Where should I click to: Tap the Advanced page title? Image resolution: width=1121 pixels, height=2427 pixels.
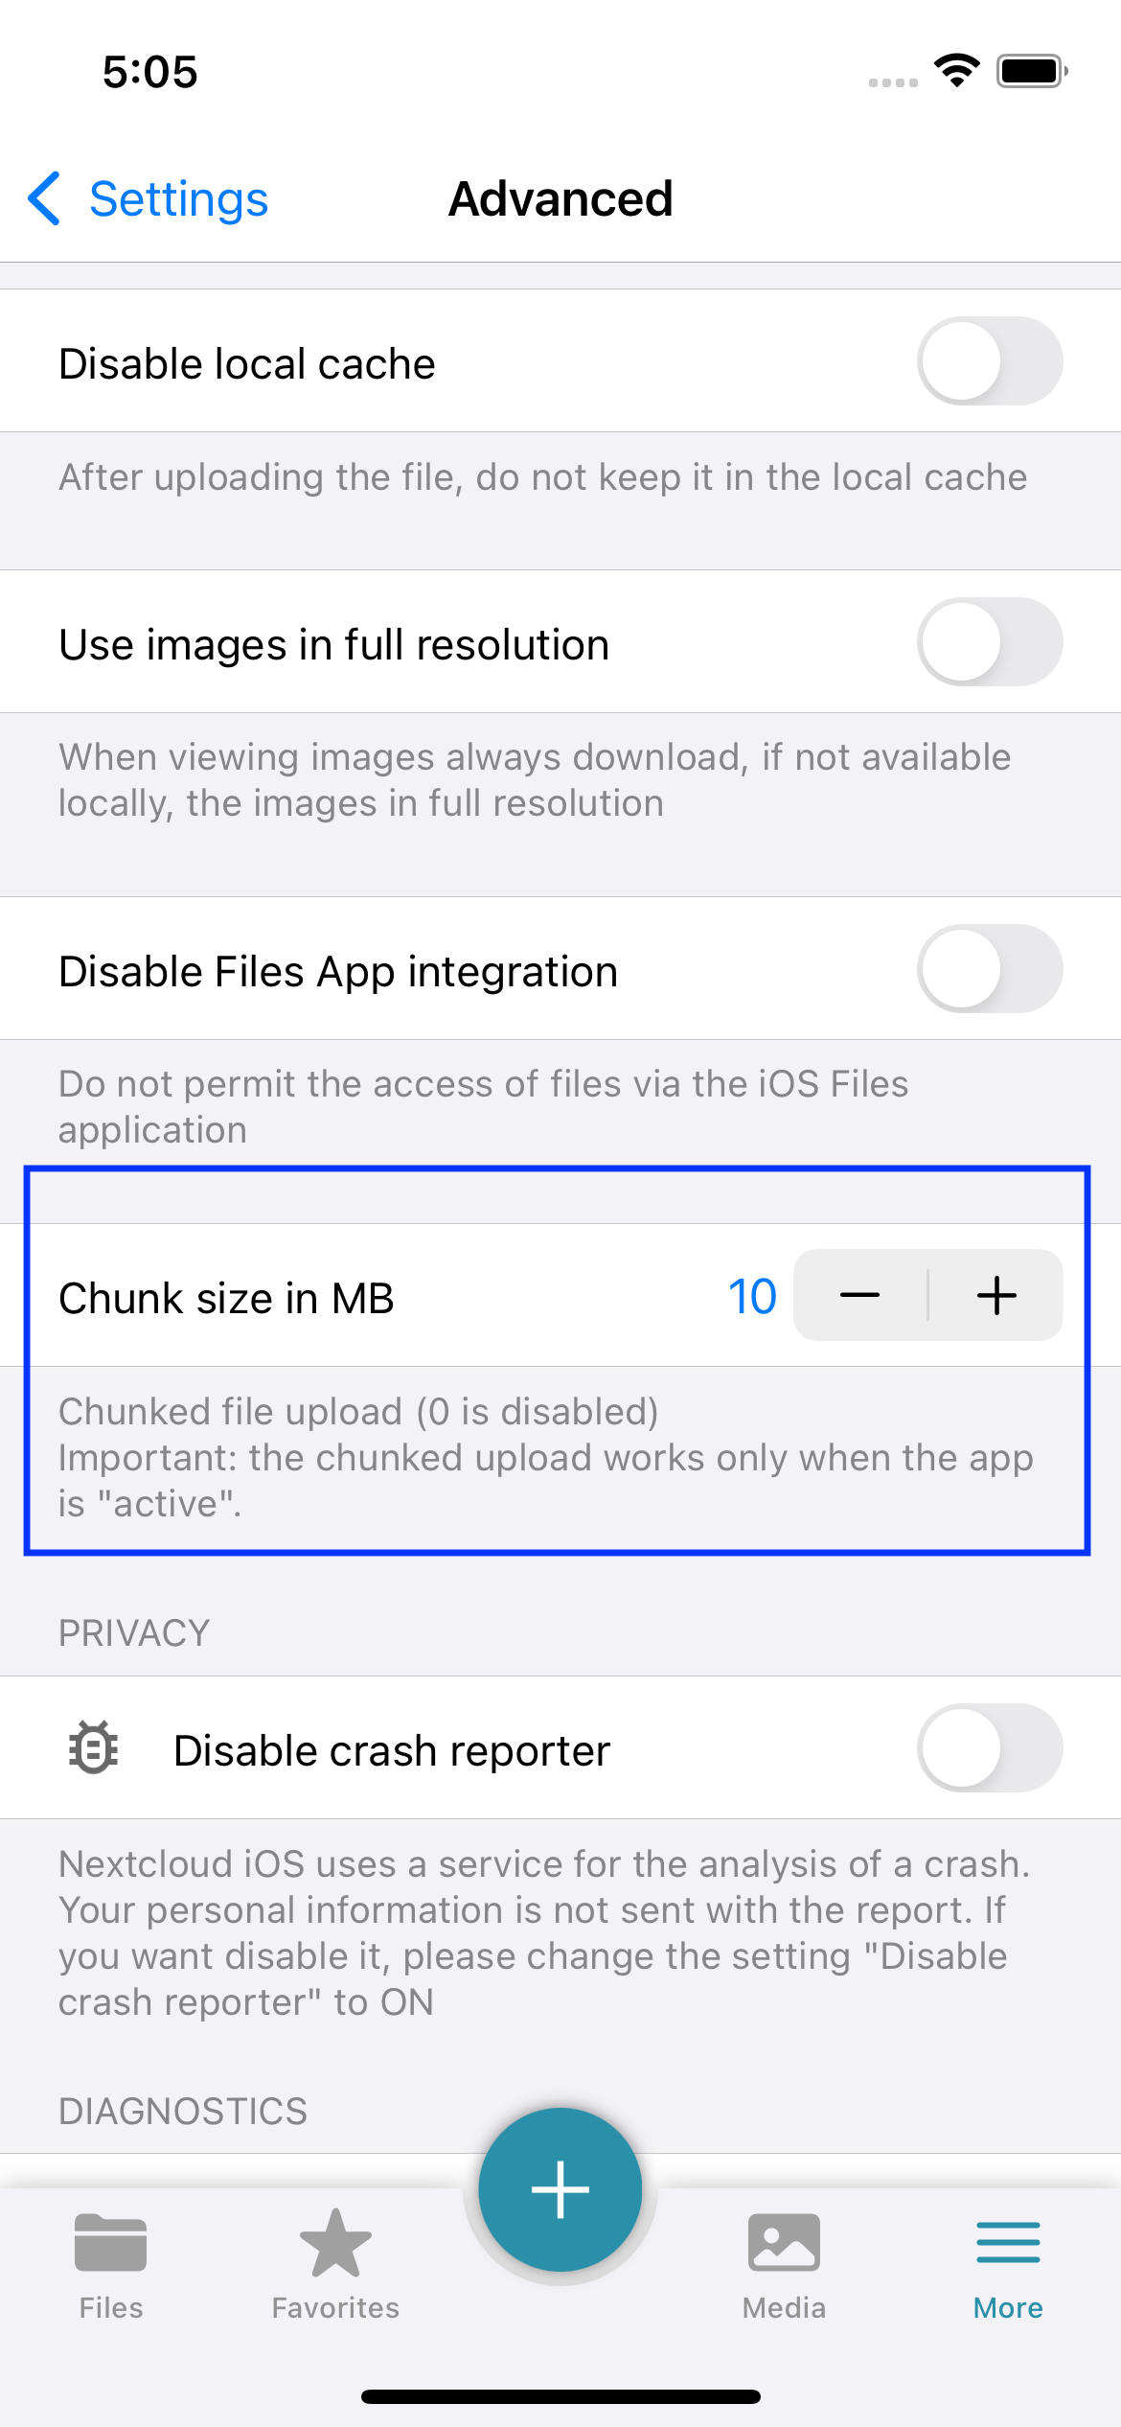point(560,199)
